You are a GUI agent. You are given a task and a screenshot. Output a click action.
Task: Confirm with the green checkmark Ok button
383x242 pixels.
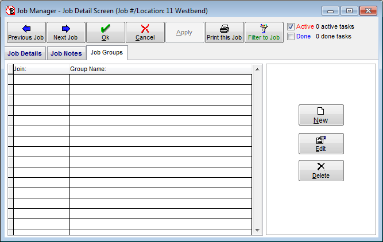[105, 32]
